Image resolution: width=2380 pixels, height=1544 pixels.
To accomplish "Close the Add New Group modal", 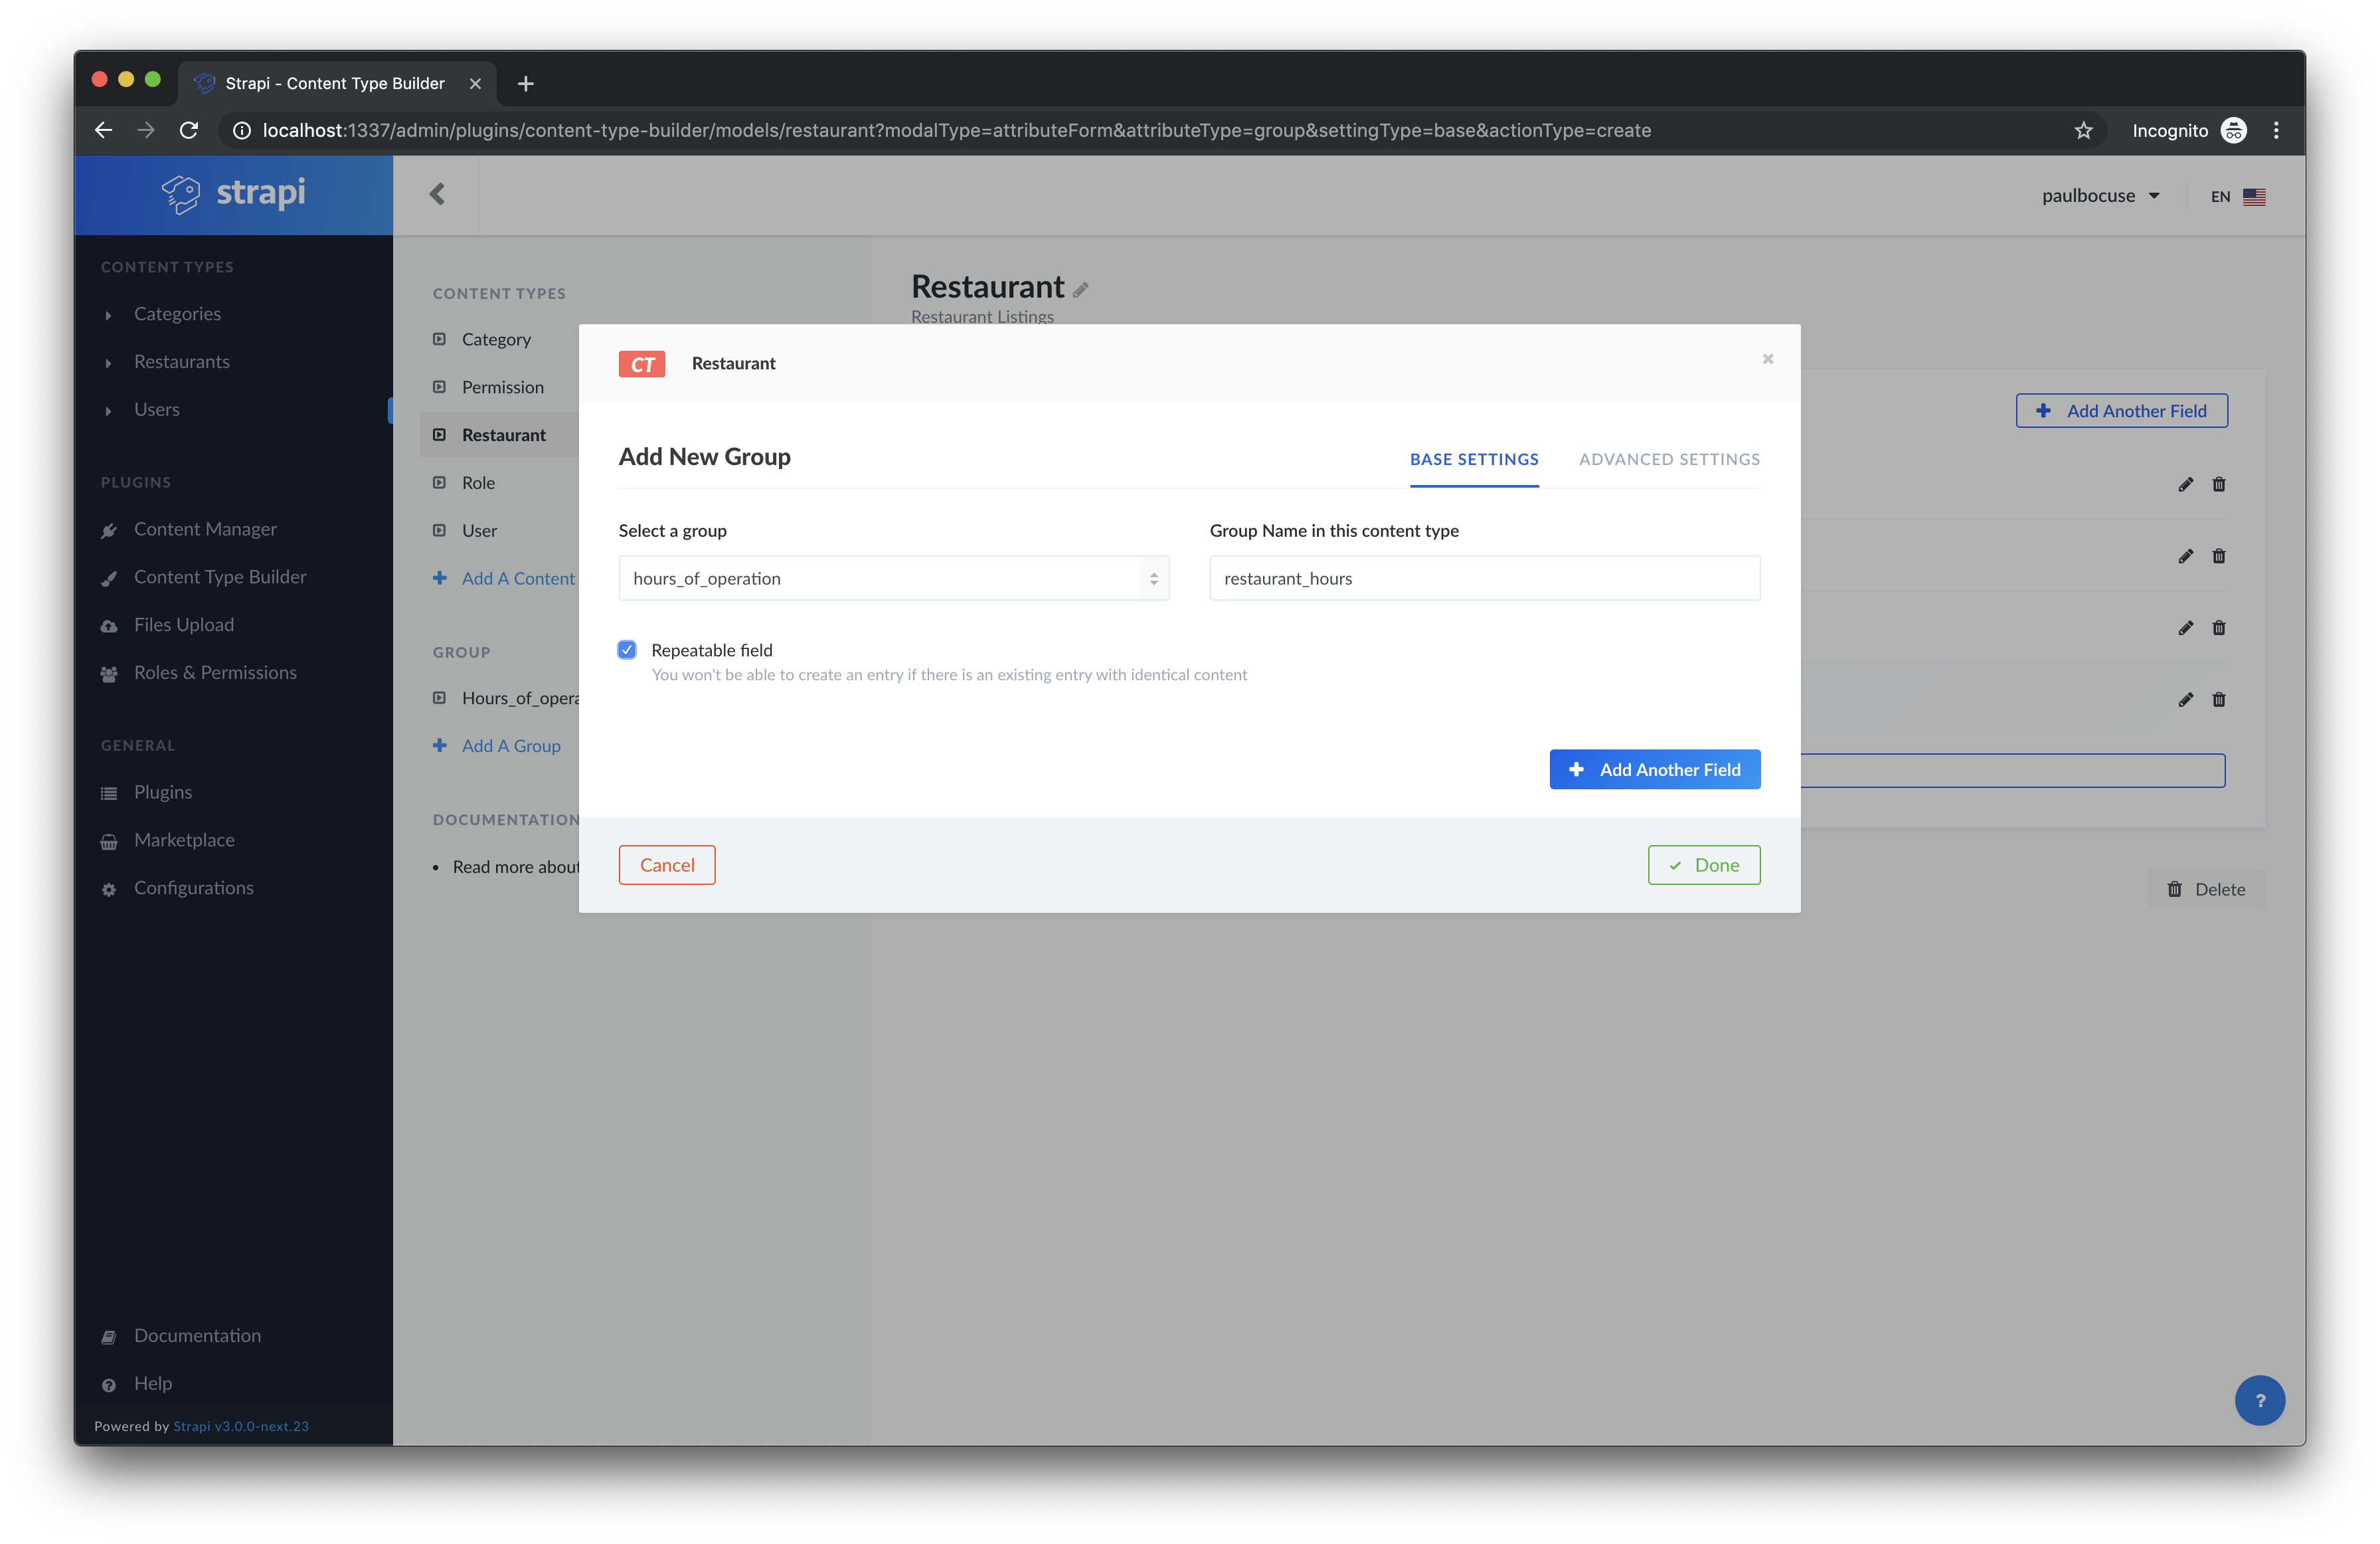I will 1767,359.
